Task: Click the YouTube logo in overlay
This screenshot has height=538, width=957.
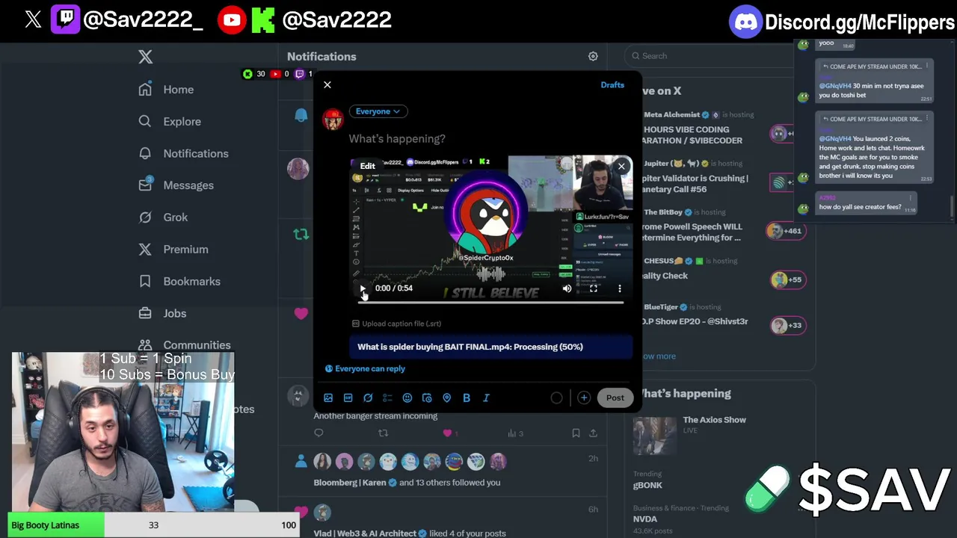Action: coord(232,20)
